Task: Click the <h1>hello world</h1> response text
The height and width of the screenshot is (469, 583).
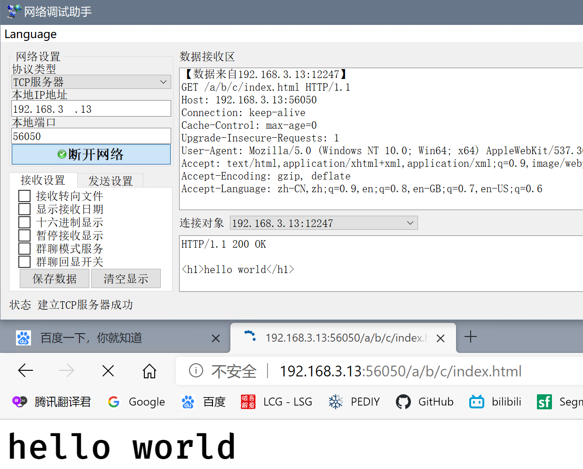Action: tap(238, 269)
